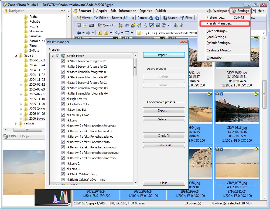
Task: Click the rainbow color enhance icon
Action: coord(133,25)
